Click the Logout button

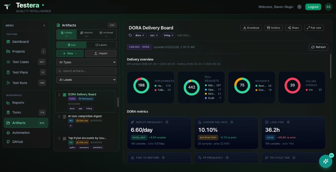313,7
